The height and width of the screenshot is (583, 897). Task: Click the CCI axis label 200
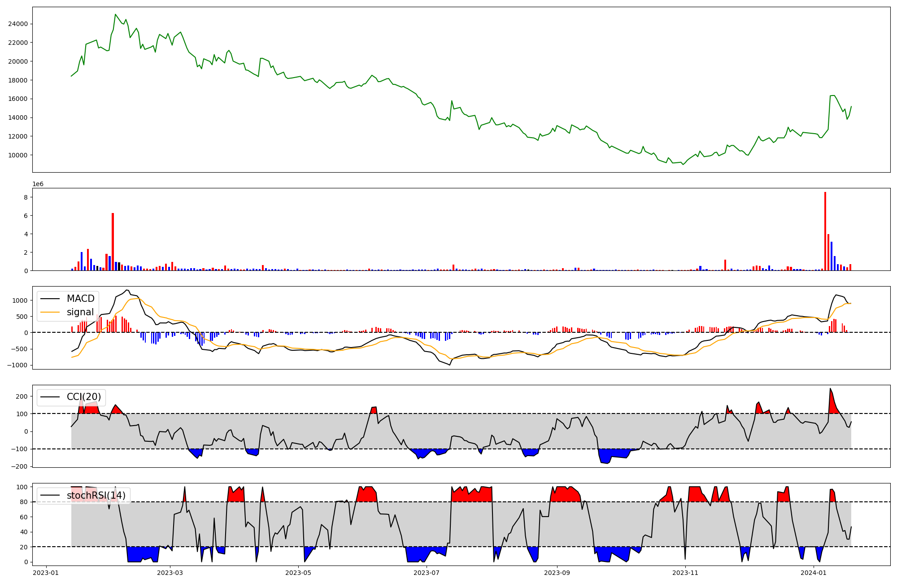22,396
